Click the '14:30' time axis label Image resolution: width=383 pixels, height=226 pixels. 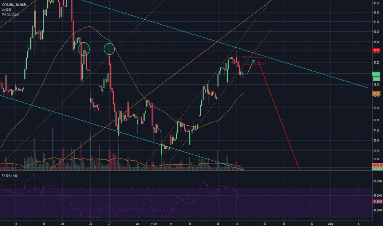(x=154, y=224)
